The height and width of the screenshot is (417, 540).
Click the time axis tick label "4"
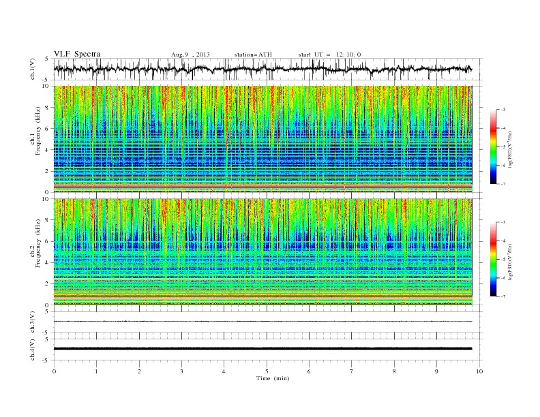point(224,371)
